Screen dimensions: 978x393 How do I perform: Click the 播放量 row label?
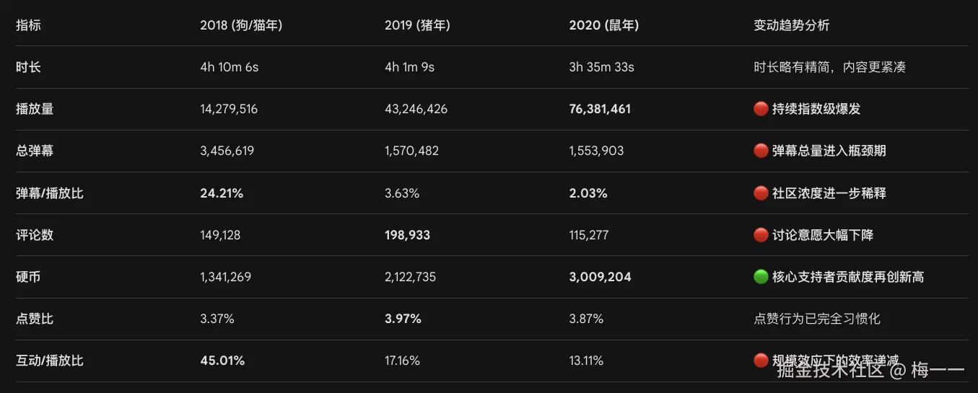coord(35,109)
